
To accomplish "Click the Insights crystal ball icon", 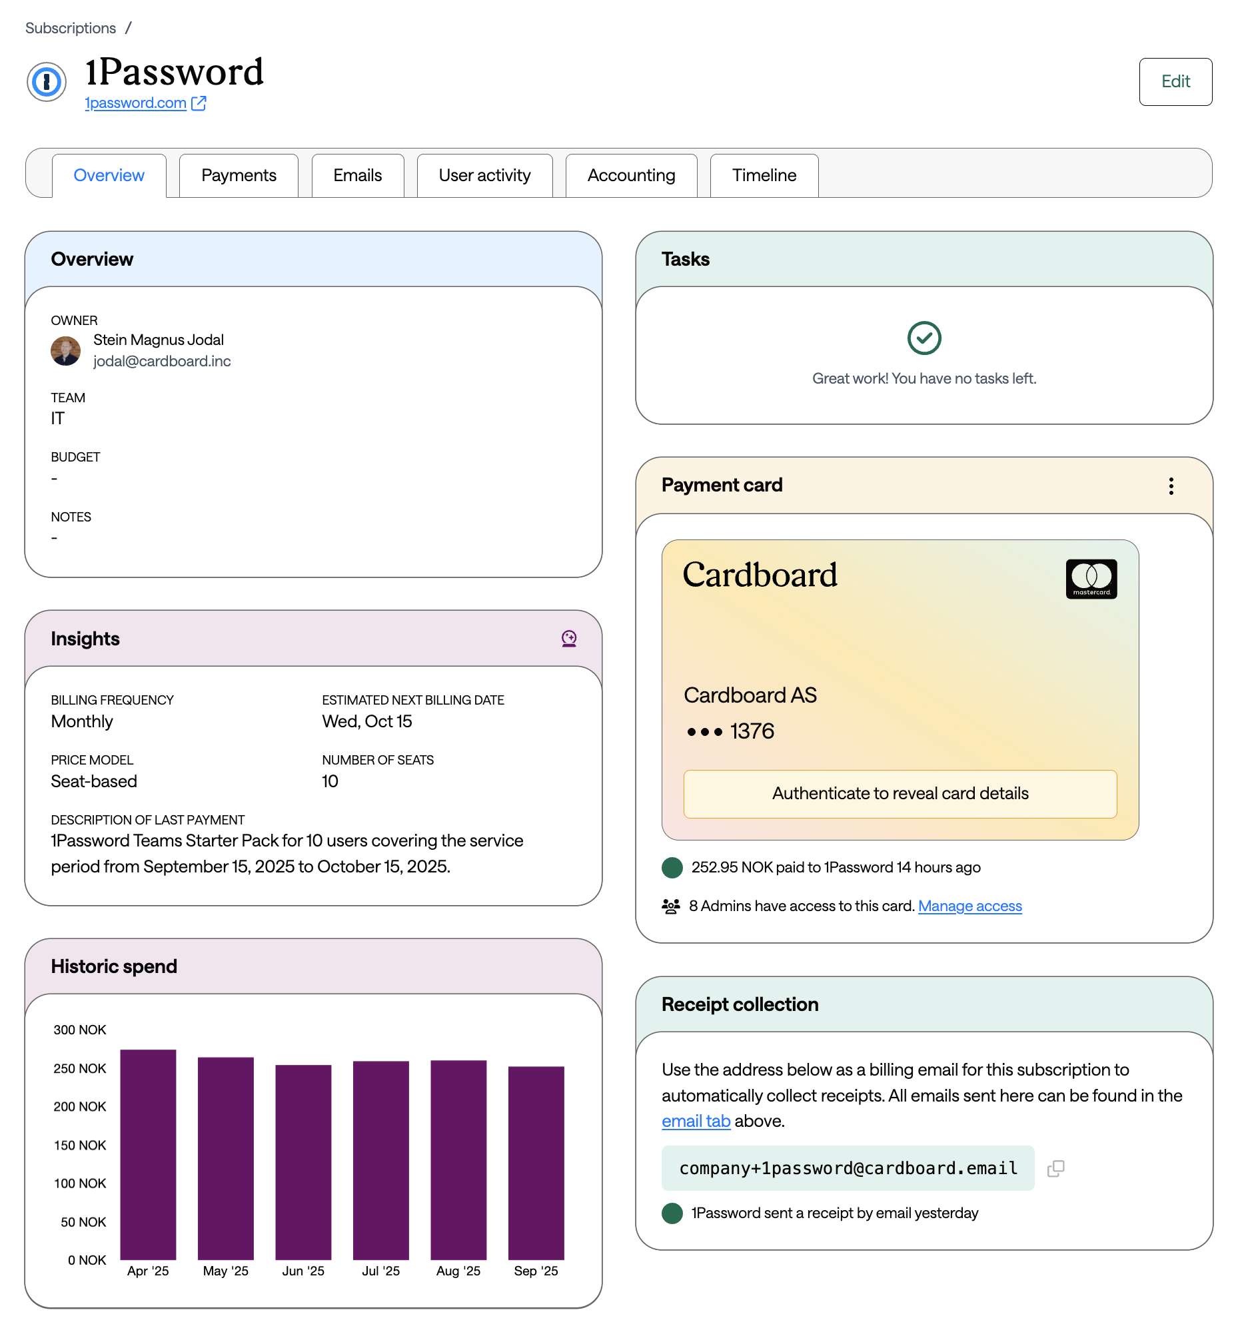I will (569, 639).
